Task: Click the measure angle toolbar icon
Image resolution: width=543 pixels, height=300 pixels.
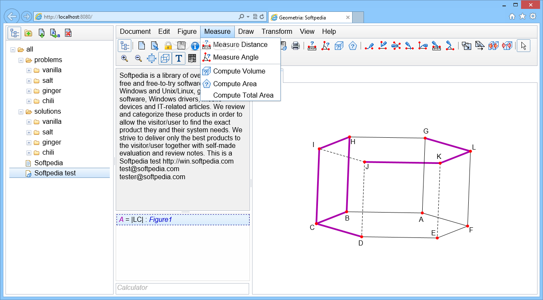Action: click(x=326, y=46)
